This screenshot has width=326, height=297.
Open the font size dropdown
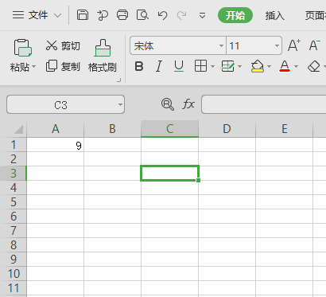coord(277,45)
